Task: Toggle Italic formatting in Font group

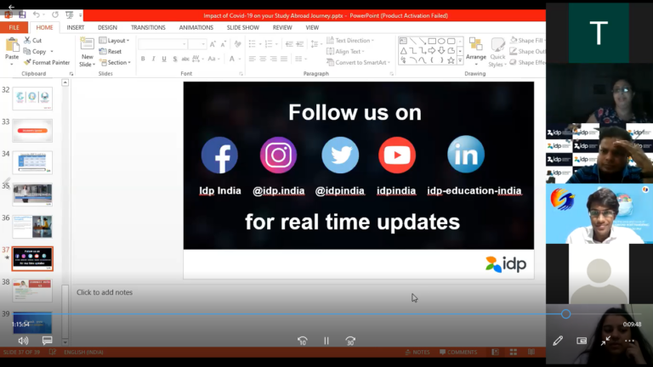Action: 154,59
